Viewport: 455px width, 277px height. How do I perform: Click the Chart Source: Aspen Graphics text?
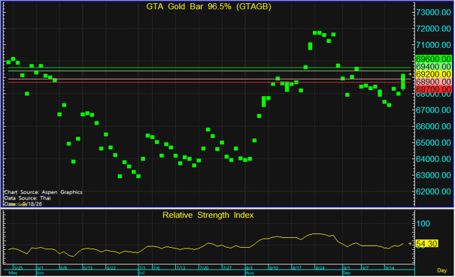(43, 192)
